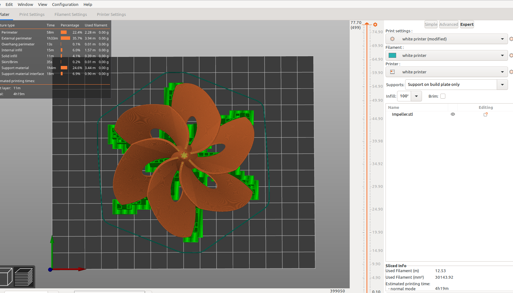This screenshot has width=513, height=293.
Task: Switch to the Filament Settings tab
Action: 70,14
